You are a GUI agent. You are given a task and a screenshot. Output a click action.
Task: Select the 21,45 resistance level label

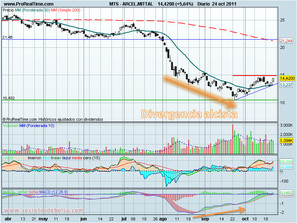[x=7, y=37]
